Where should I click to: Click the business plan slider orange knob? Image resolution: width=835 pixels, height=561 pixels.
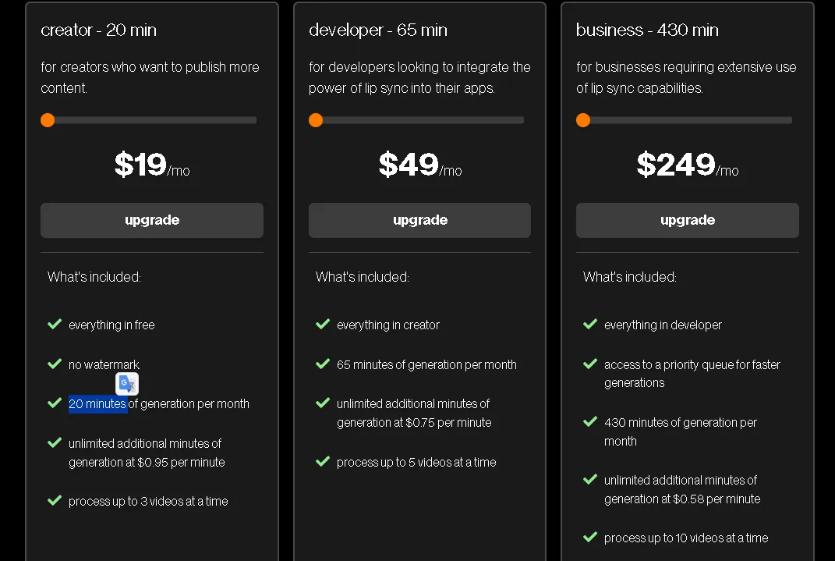point(583,120)
